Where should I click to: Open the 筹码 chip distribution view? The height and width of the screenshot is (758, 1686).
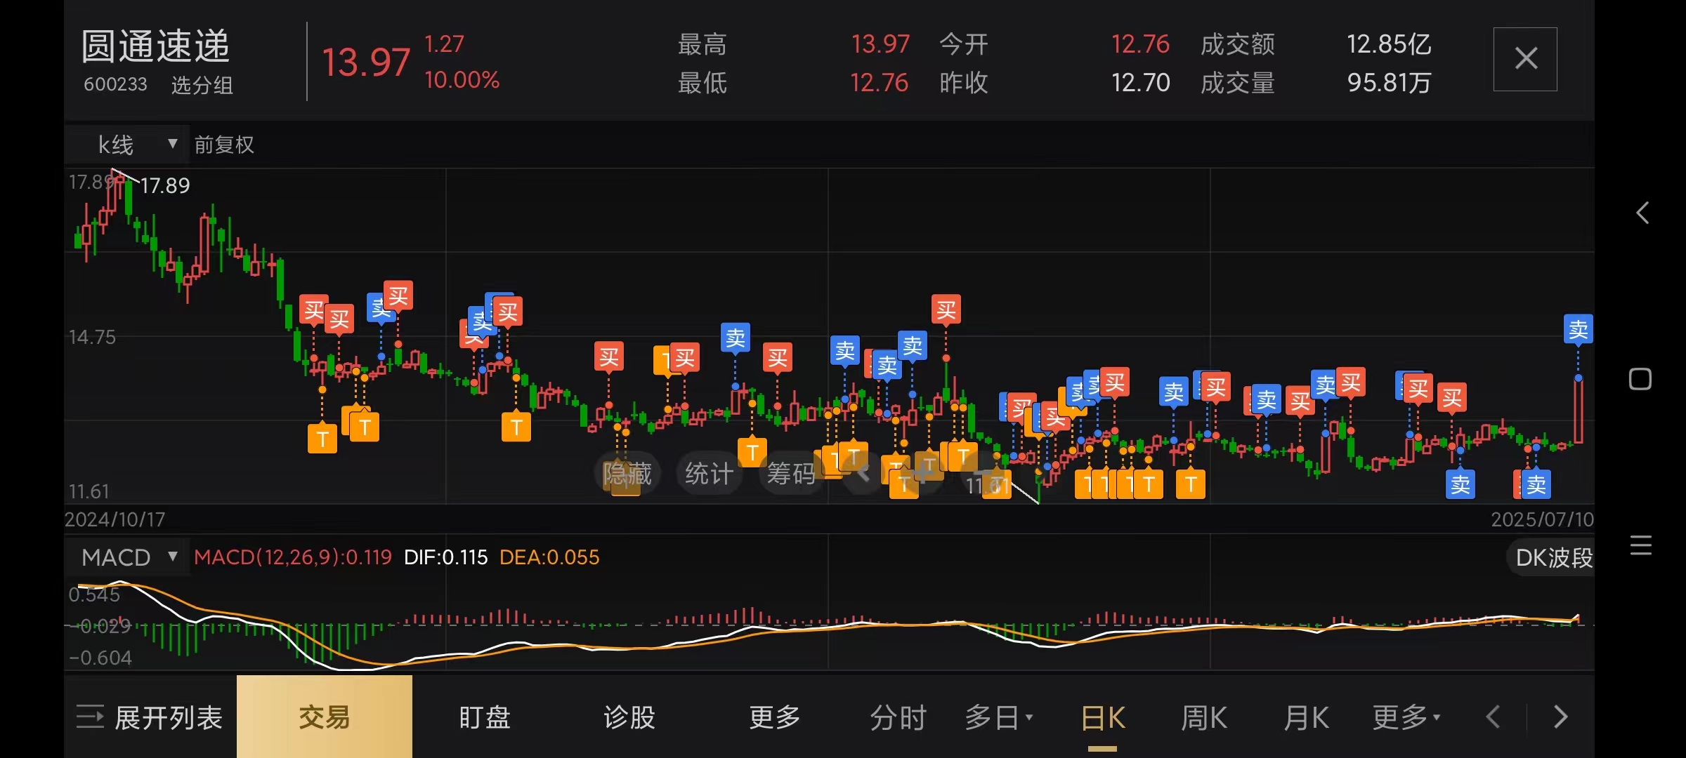(x=791, y=474)
